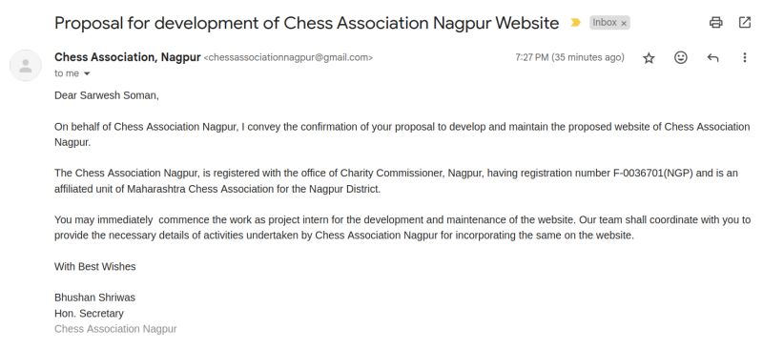Click the gray 'Chess Association Nagpur' signature text
Screen dimensions: 763x350
coord(115,329)
